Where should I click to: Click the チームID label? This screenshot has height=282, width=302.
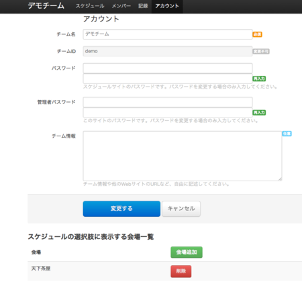pyautogui.click(x=66, y=51)
